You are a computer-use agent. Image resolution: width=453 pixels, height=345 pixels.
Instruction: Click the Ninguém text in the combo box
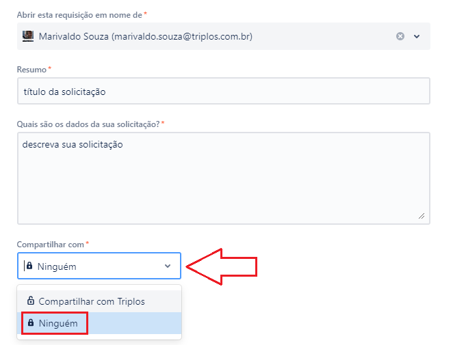57,266
